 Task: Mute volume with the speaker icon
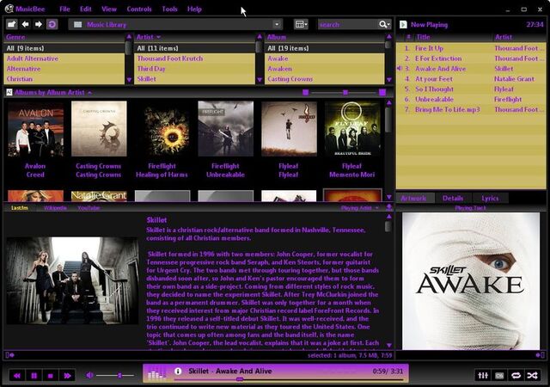pos(89,375)
